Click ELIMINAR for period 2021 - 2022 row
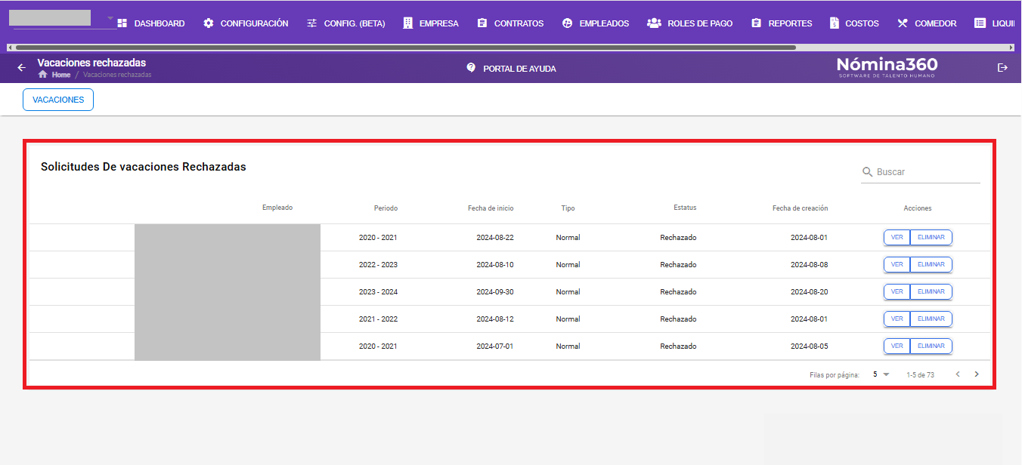 (x=931, y=319)
